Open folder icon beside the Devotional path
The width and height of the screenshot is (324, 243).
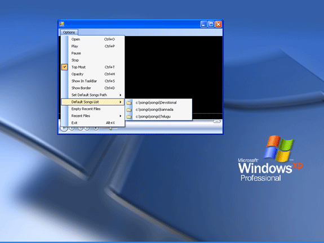pos(129,103)
